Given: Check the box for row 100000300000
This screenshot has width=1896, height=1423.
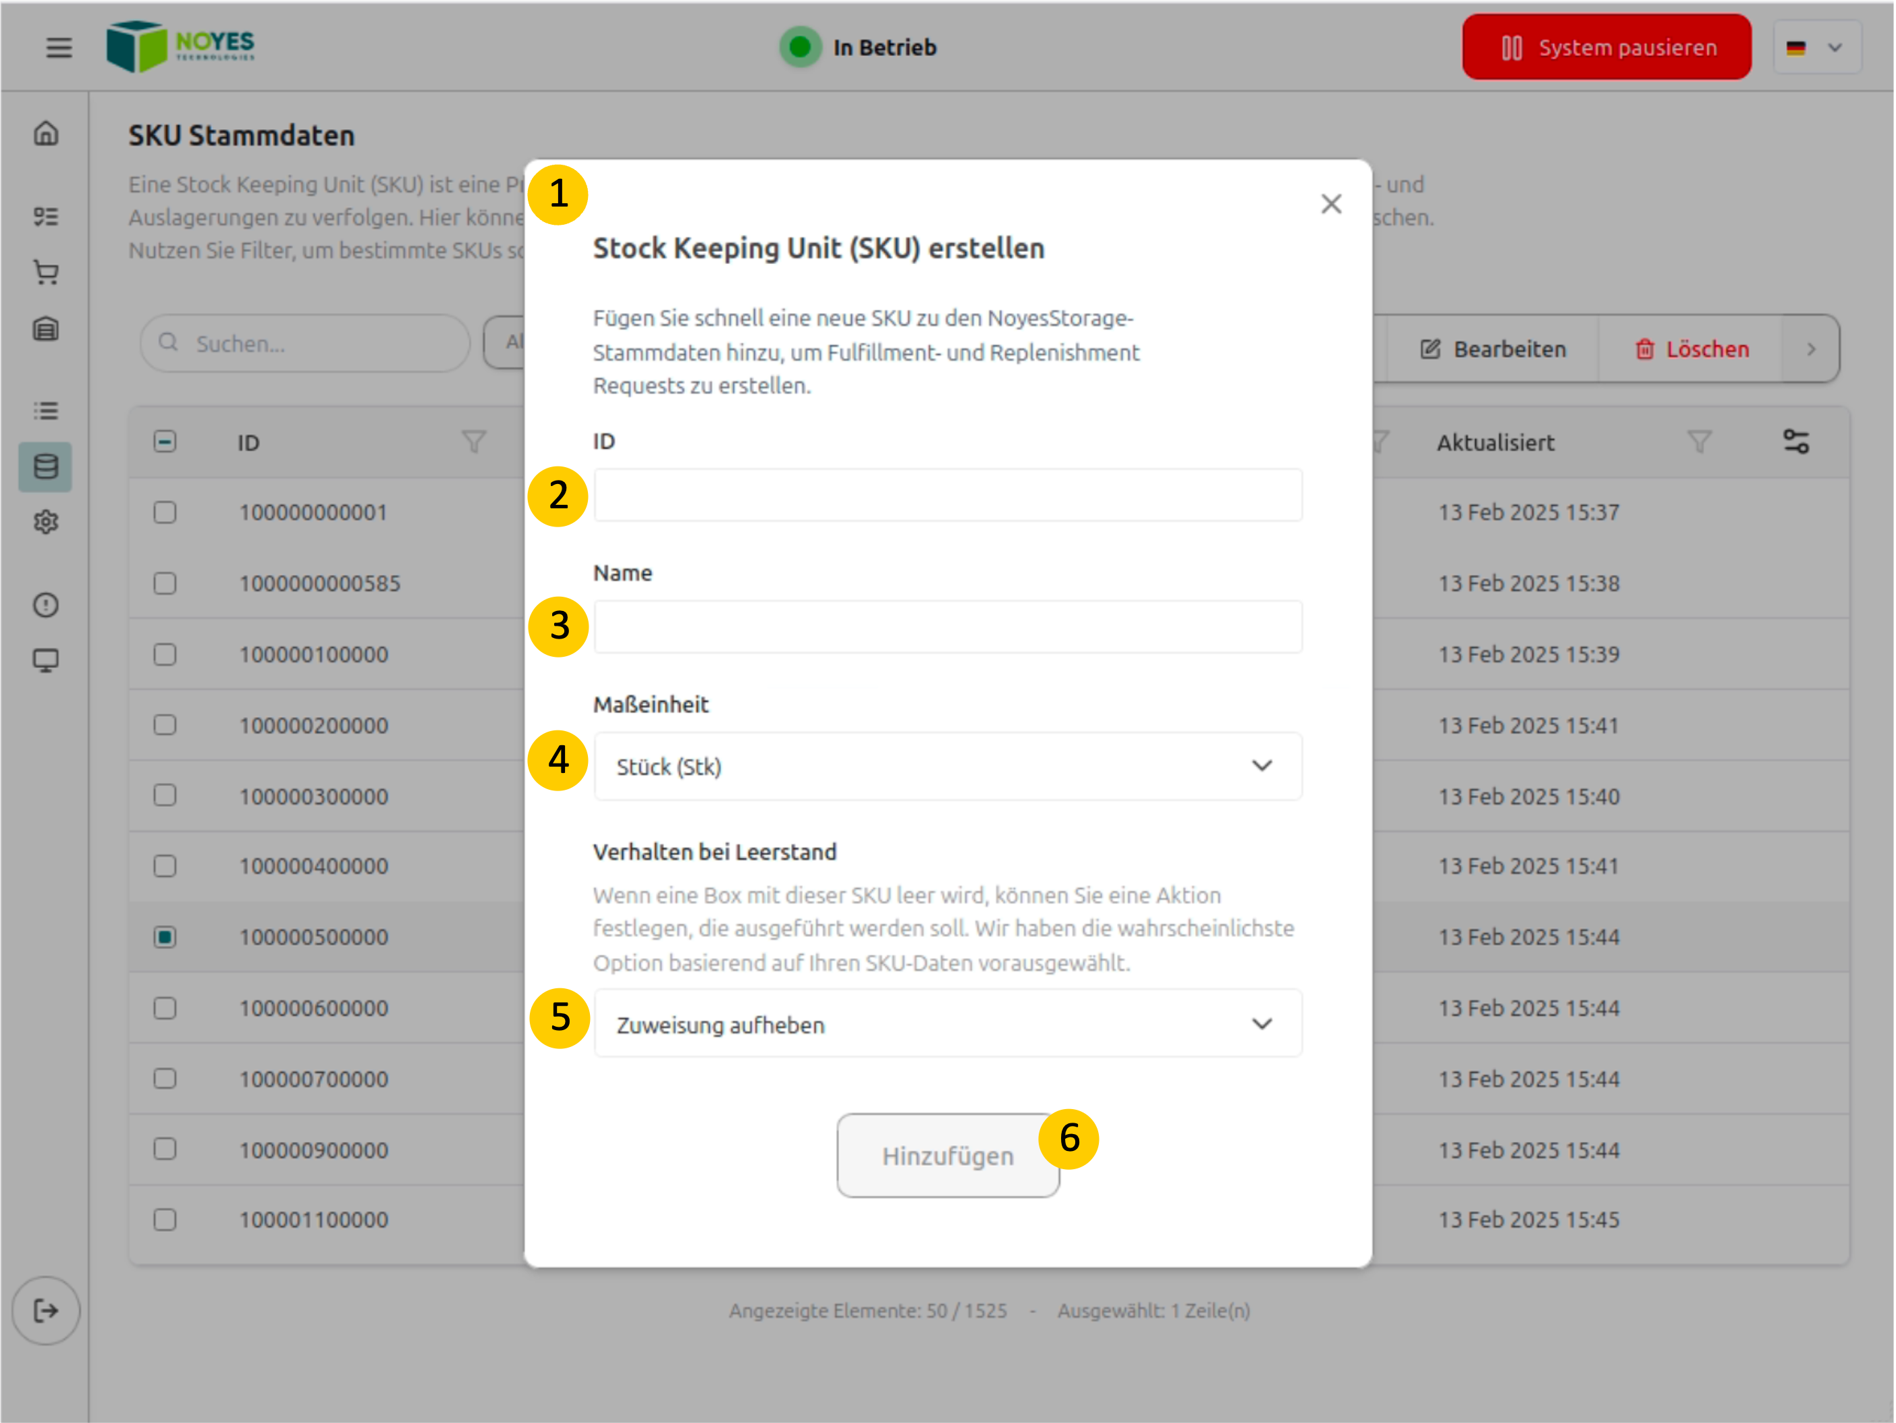Looking at the screenshot, I should [165, 795].
